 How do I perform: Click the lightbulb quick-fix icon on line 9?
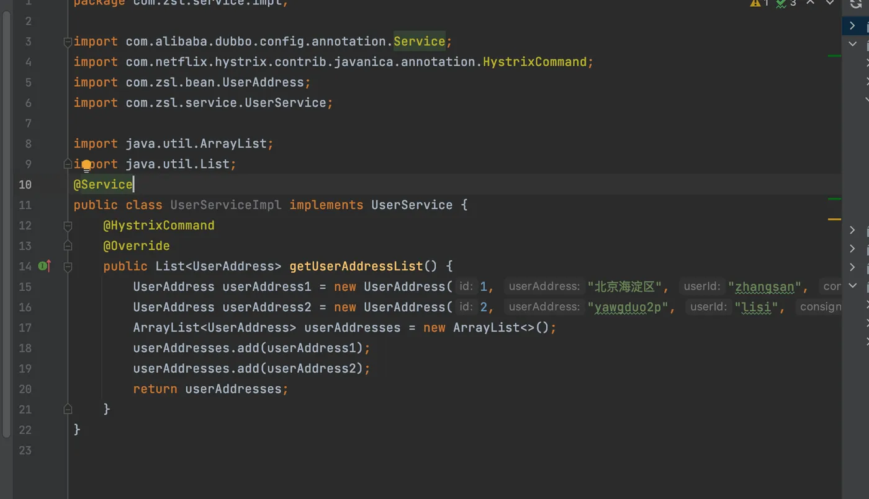(x=86, y=165)
